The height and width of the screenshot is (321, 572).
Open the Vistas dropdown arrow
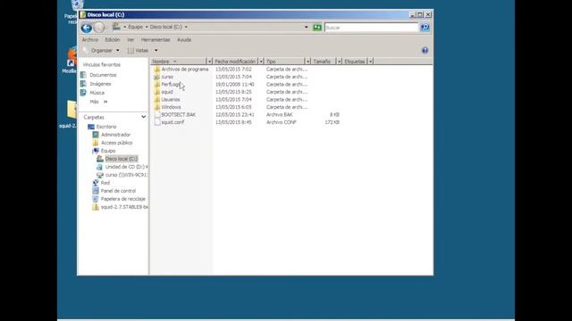[x=156, y=50]
